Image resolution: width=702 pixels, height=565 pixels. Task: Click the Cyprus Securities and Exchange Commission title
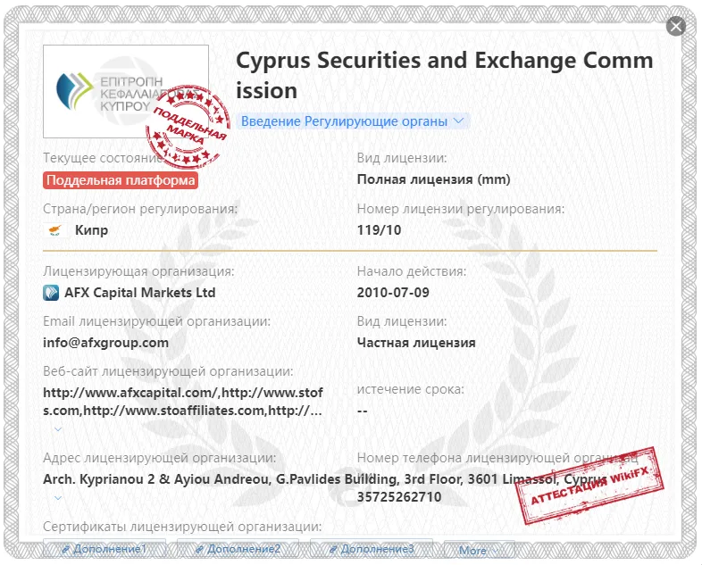444,75
